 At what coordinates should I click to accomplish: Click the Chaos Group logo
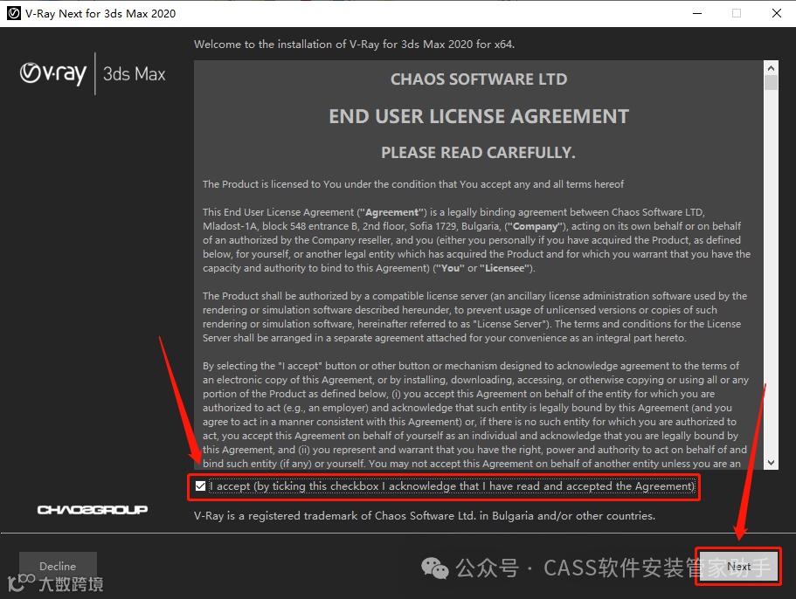point(93,509)
